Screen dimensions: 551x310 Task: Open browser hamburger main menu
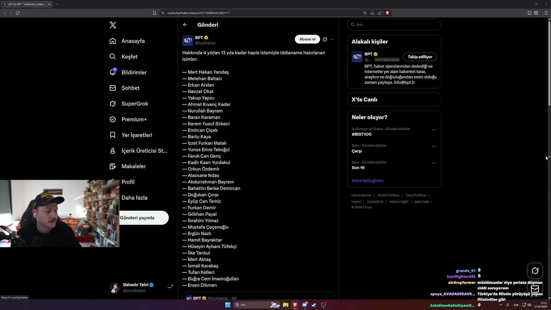(547, 13)
